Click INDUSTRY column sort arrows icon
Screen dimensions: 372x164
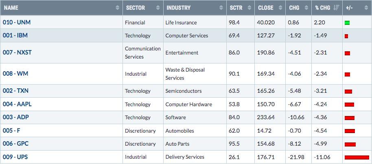point(221,8)
